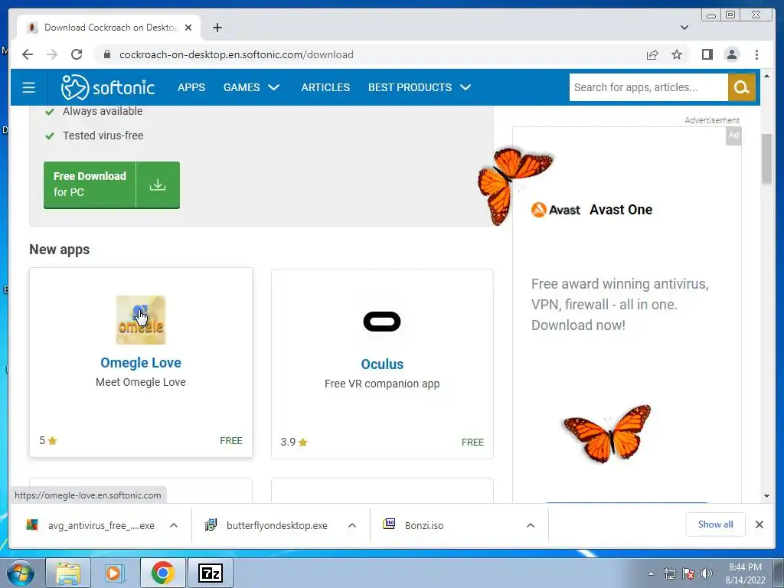
Task: Click the Ad badge on advertisement
Action: pyautogui.click(x=733, y=135)
